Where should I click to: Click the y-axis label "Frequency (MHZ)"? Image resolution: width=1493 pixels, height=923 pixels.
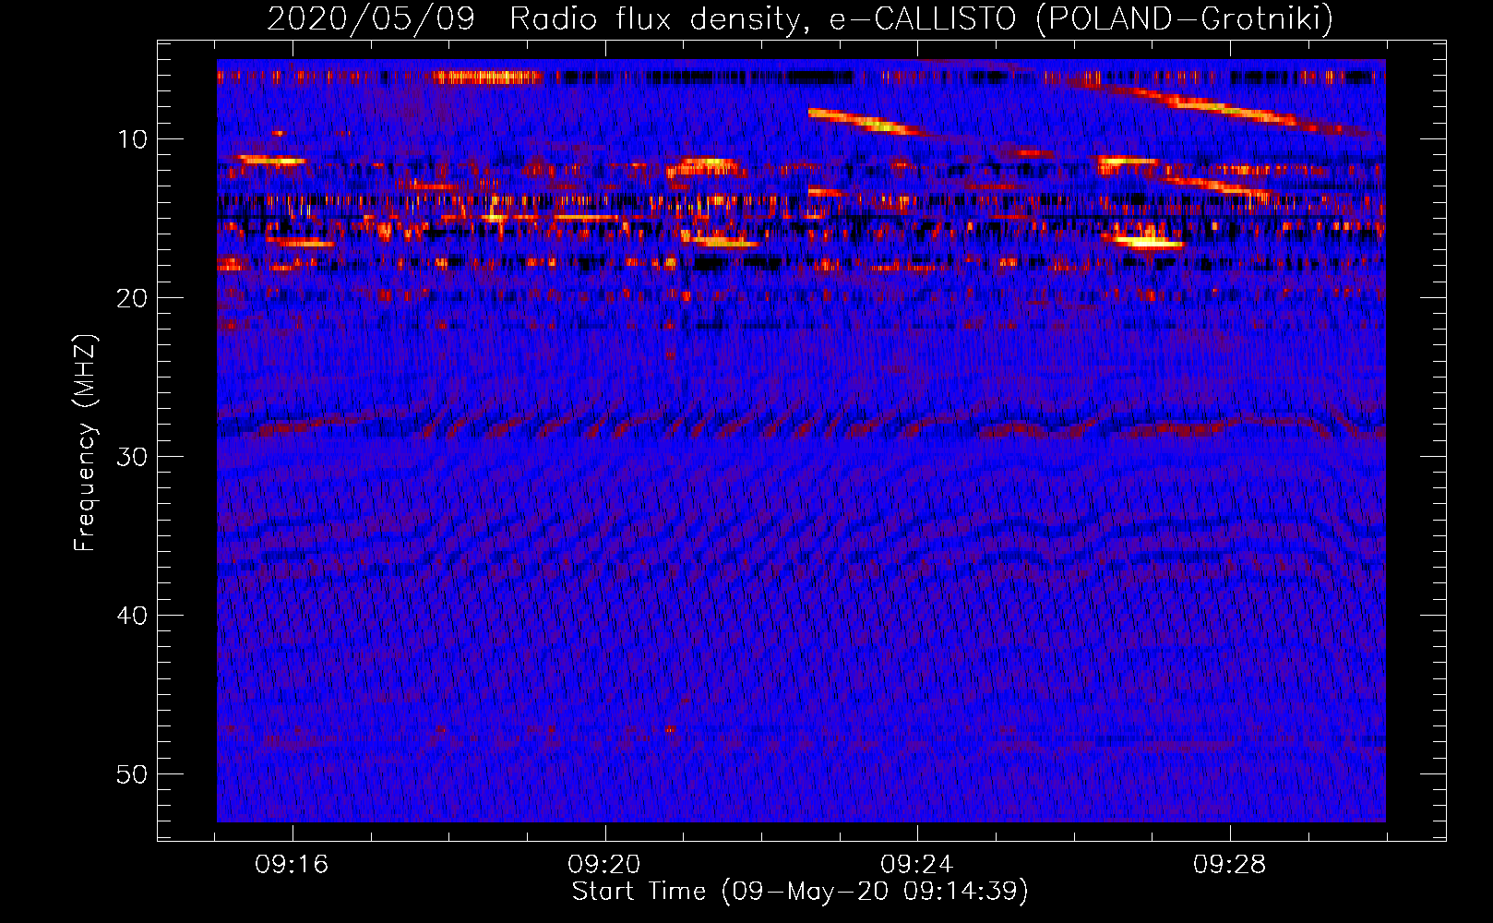[85, 443]
